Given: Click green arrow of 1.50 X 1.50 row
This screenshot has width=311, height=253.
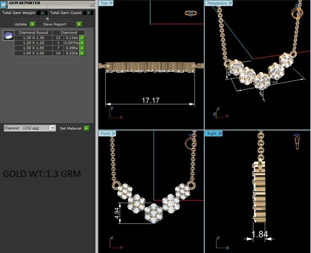Looking at the screenshot, I should pos(82,48).
